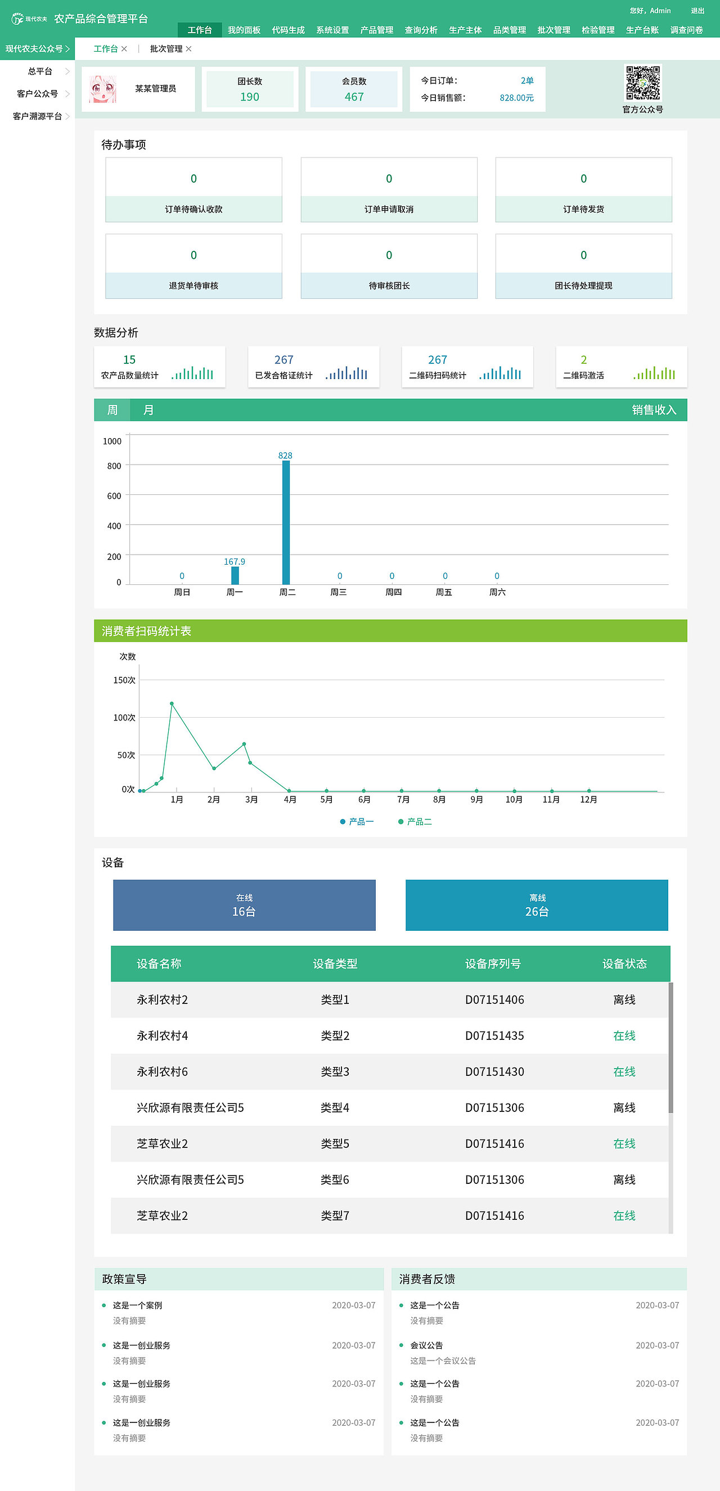Click the 周一 167.9 sales bar
The width and height of the screenshot is (720, 1491).
point(235,575)
